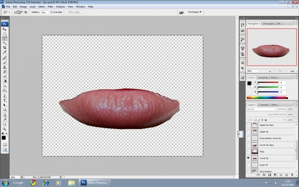The width and height of the screenshot is (299, 187).
Task: Select the Magic Wand tool
Action: tap(4, 43)
